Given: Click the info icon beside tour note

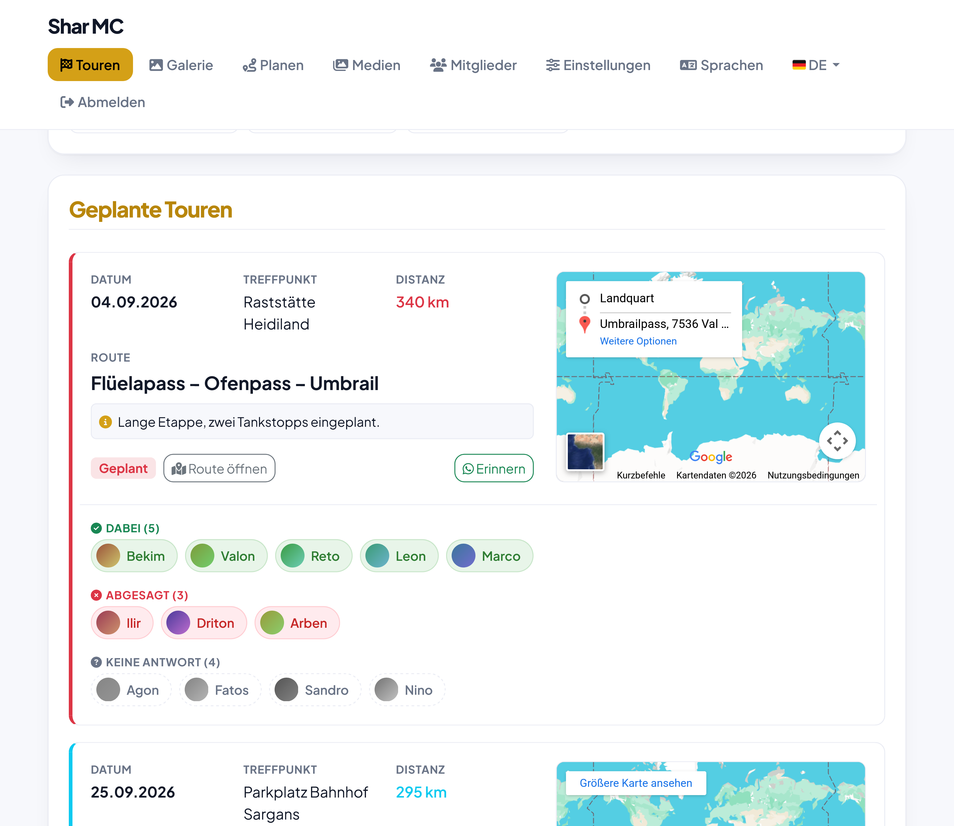Looking at the screenshot, I should (105, 422).
